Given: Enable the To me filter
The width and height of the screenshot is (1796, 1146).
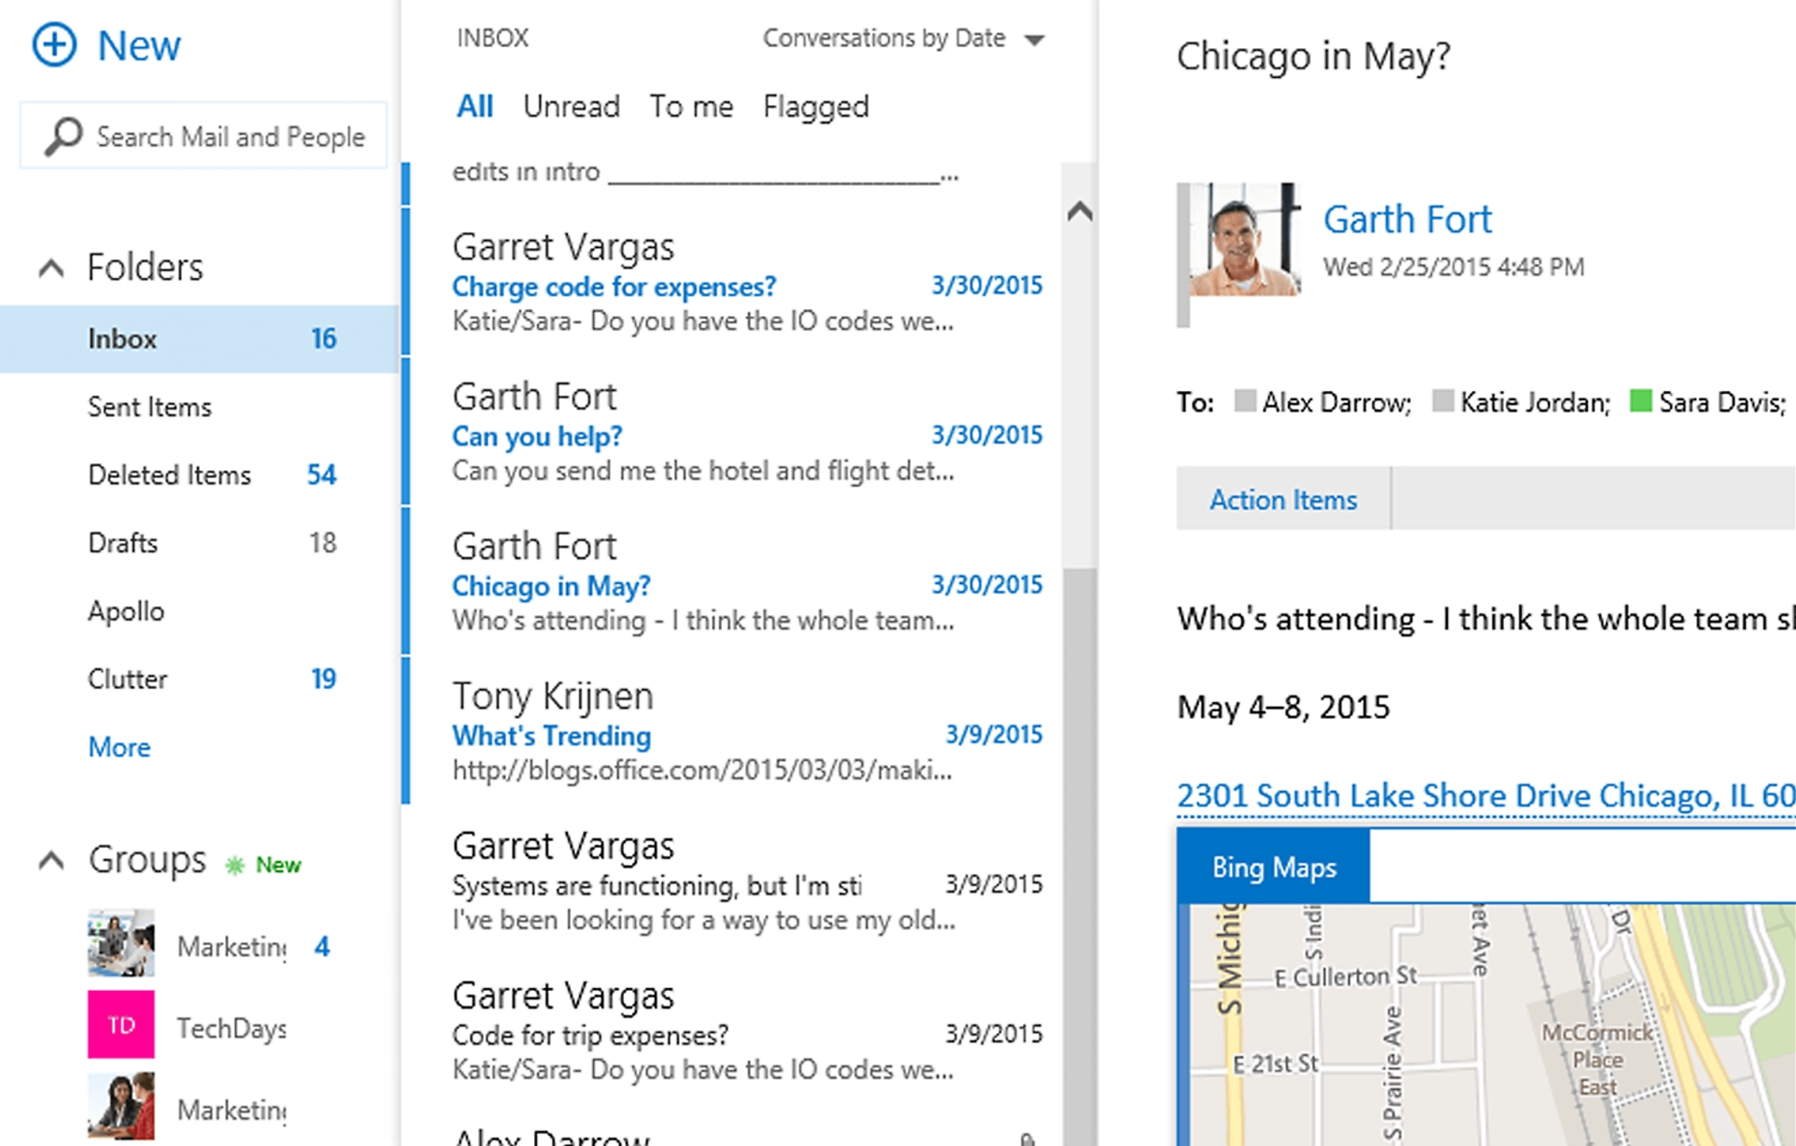Looking at the screenshot, I should point(691,106).
